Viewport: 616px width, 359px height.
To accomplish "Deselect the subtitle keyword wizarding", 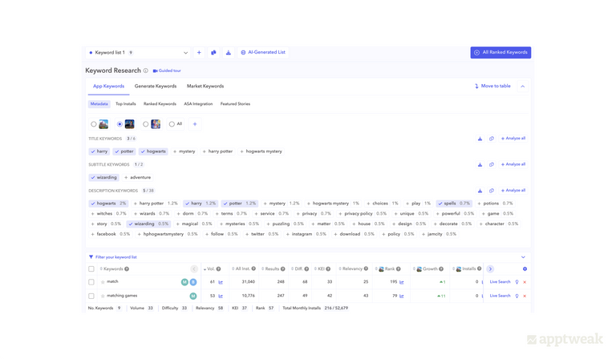I will pos(103,177).
